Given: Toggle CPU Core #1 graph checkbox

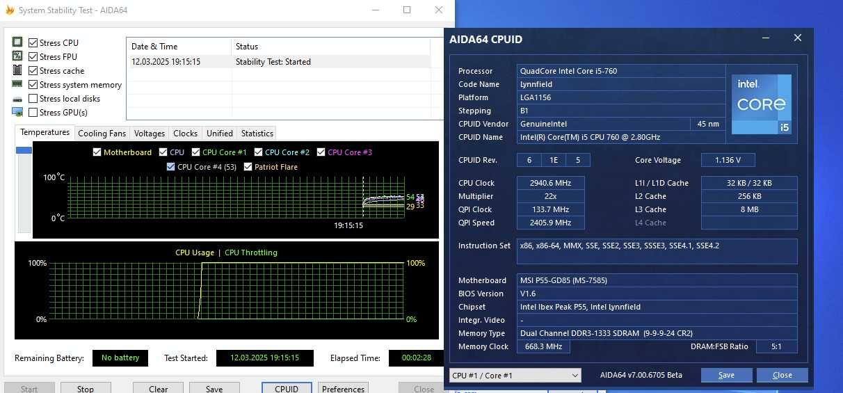Looking at the screenshot, I should click(x=195, y=152).
